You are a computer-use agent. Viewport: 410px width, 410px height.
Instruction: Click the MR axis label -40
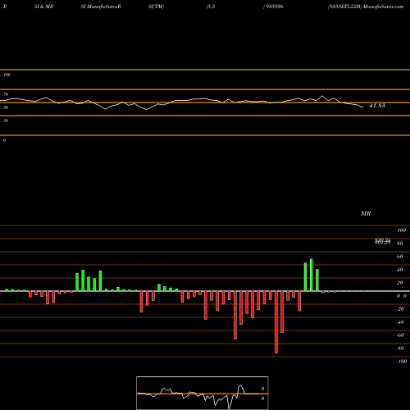coord(400,322)
